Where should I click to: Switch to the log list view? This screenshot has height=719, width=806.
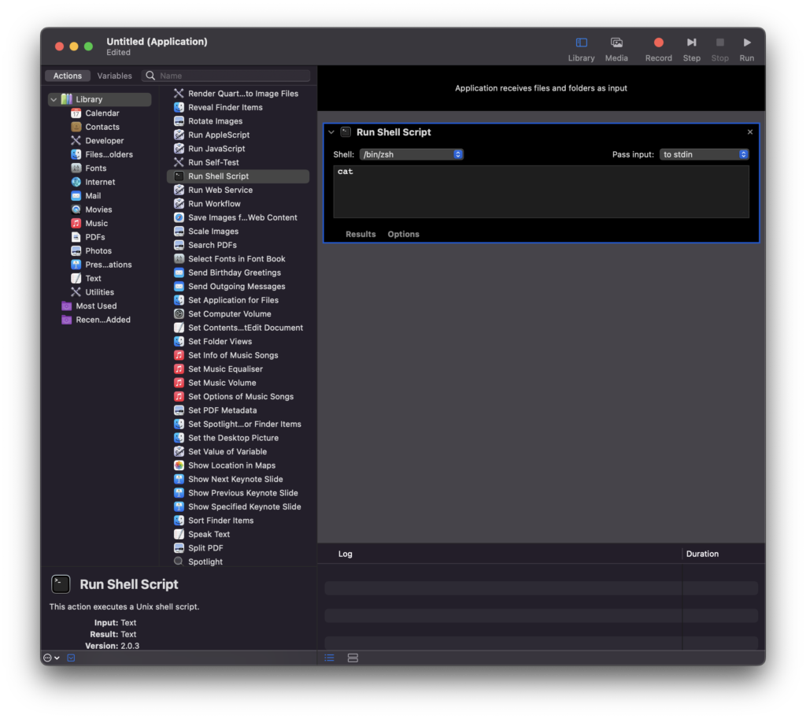coord(330,658)
